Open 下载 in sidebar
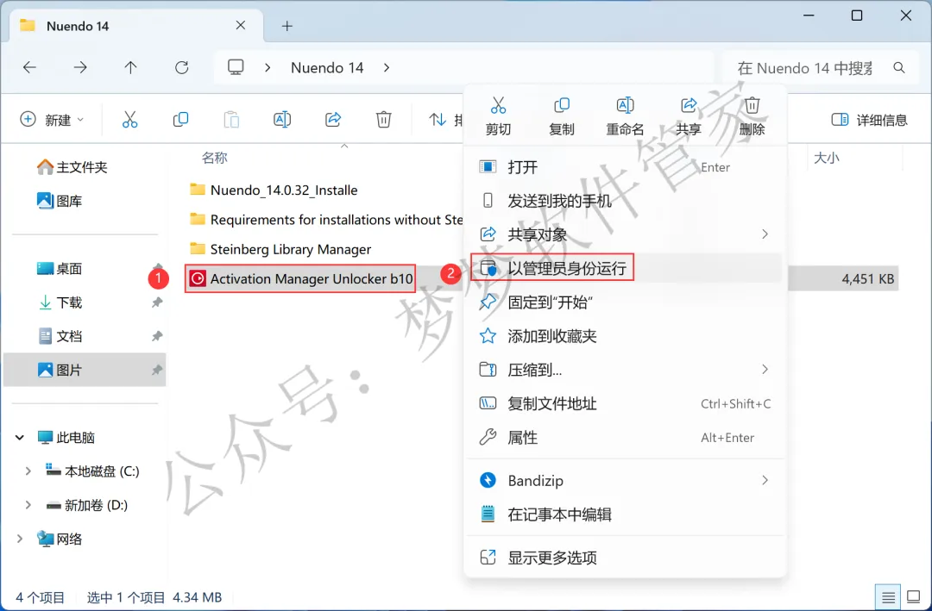This screenshot has height=611, width=932. (60, 302)
